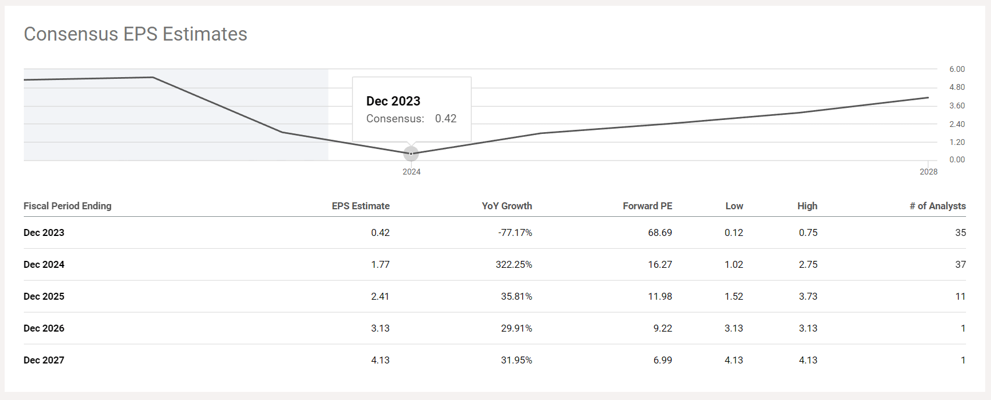The height and width of the screenshot is (400, 991).
Task: Click the Fiscal Period Ending column header
Action: [67, 206]
